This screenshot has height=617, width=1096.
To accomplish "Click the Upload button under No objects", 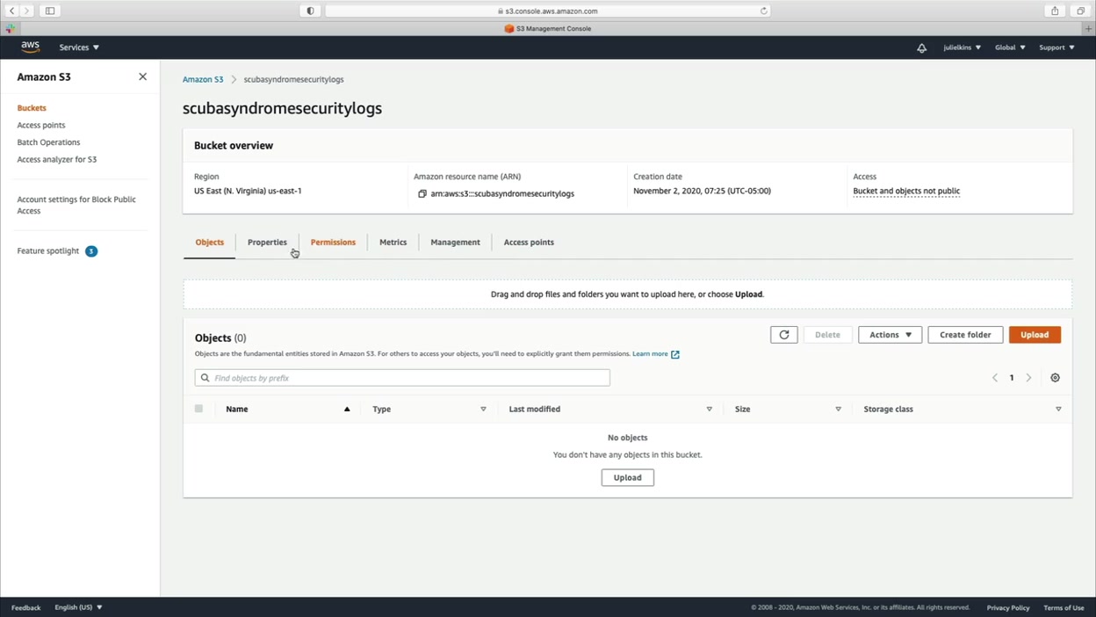I will pyautogui.click(x=627, y=477).
